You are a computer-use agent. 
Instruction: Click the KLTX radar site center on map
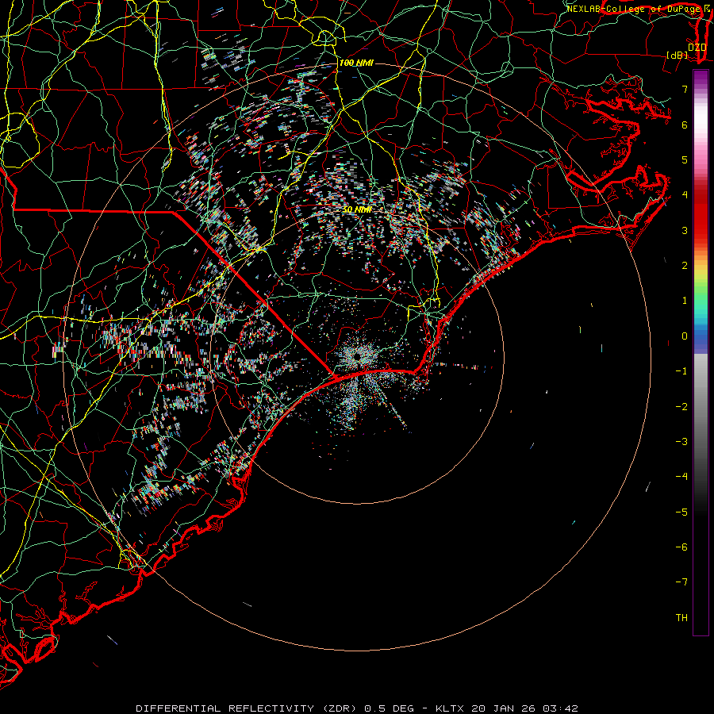tap(358, 356)
